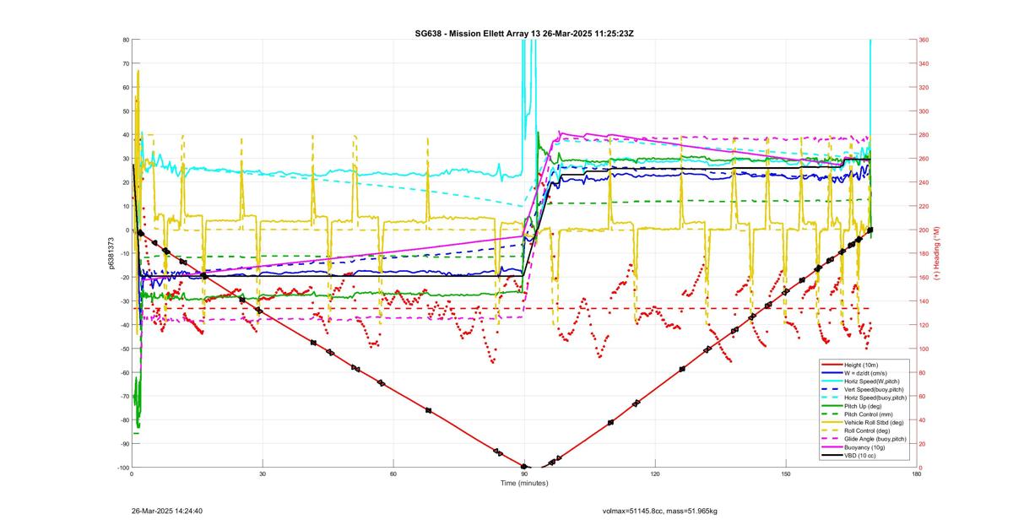Image resolution: width=1013 pixels, height=525 pixels.
Task: Click the x-axis tick label '150'
Action: (786, 474)
